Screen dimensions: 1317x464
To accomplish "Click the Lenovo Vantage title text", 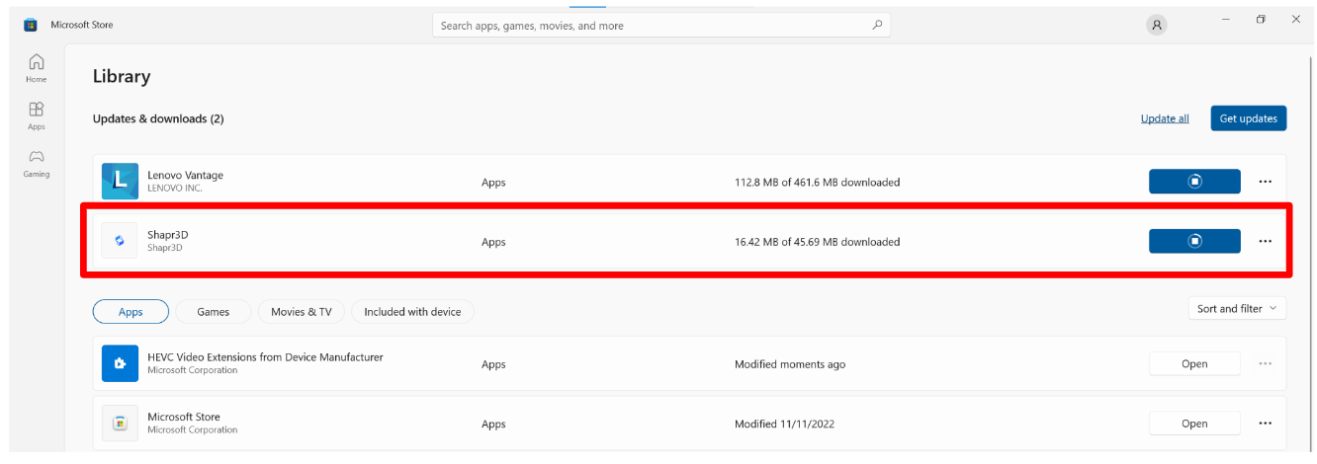I will (186, 175).
